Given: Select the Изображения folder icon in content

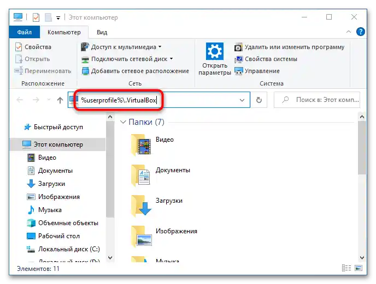Looking at the screenshot, I should [x=141, y=237].
